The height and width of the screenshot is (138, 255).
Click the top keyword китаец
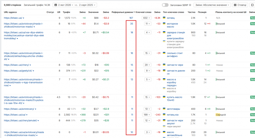tap(171, 18)
